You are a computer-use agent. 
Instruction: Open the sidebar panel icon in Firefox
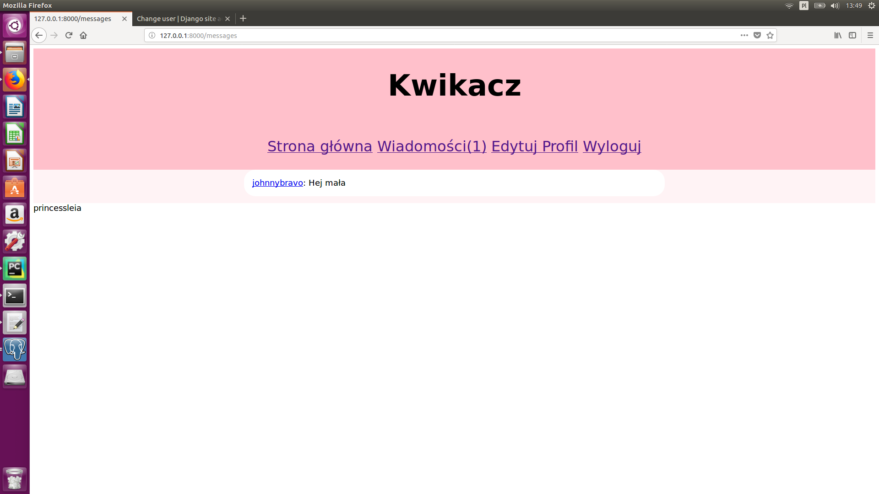tap(852, 35)
